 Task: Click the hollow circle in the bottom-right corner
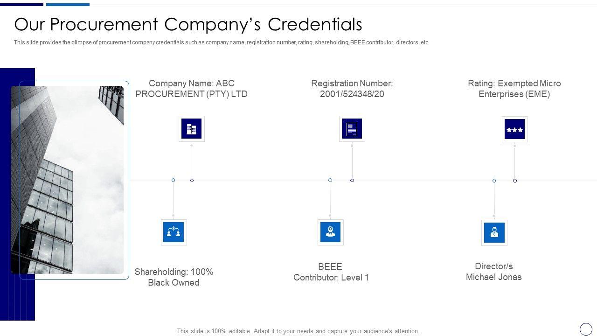point(586,329)
